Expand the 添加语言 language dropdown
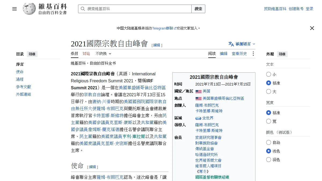 [x=242, y=44]
